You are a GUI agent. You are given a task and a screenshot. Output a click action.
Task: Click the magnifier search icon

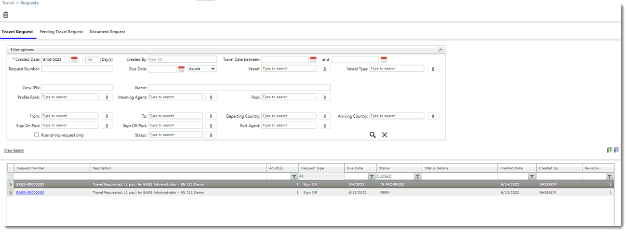coord(373,135)
